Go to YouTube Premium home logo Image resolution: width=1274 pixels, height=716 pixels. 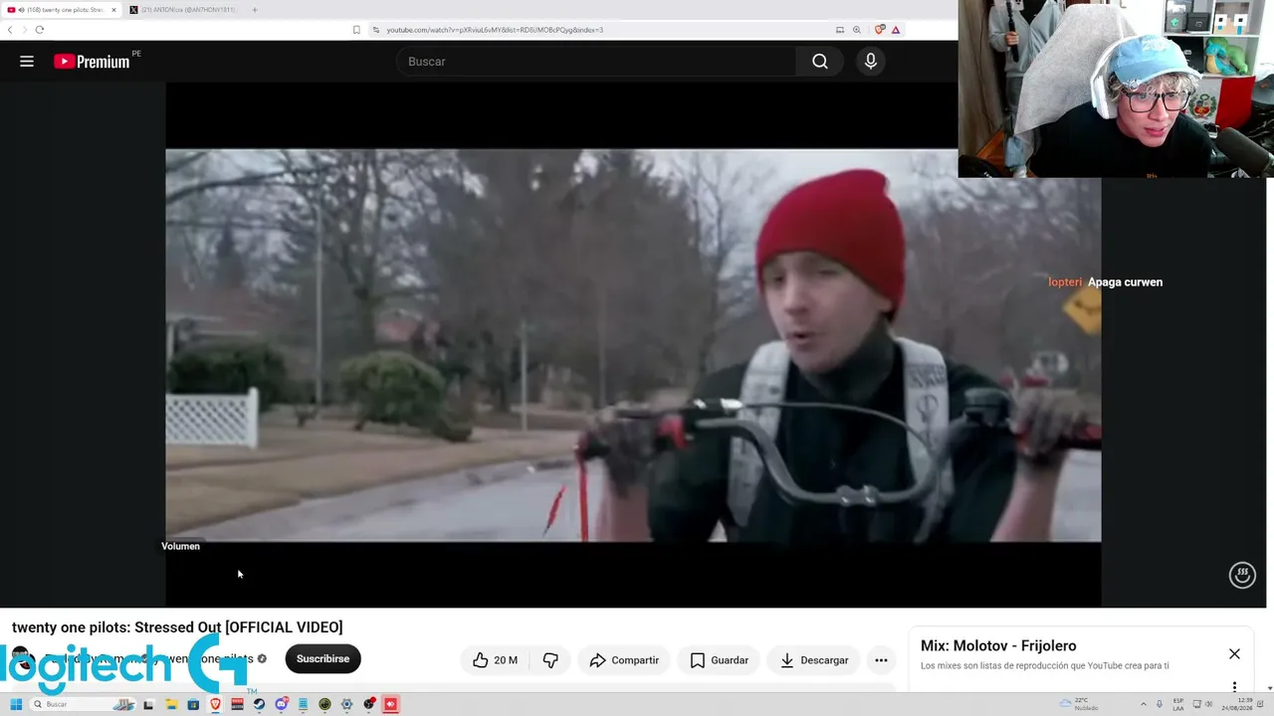[x=92, y=62]
